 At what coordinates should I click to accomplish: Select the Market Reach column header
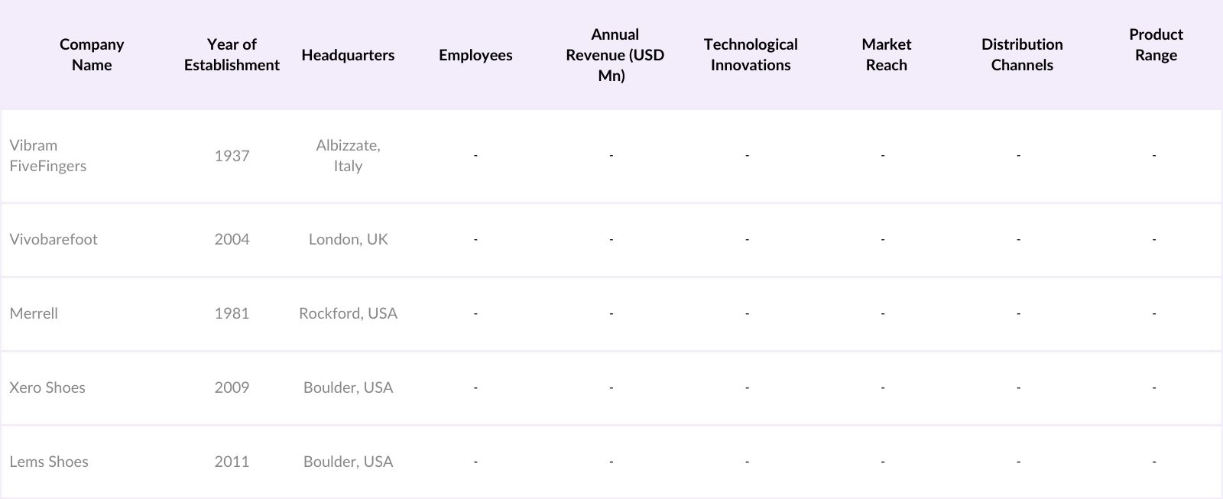pyautogui.click(x=886, y=55)
